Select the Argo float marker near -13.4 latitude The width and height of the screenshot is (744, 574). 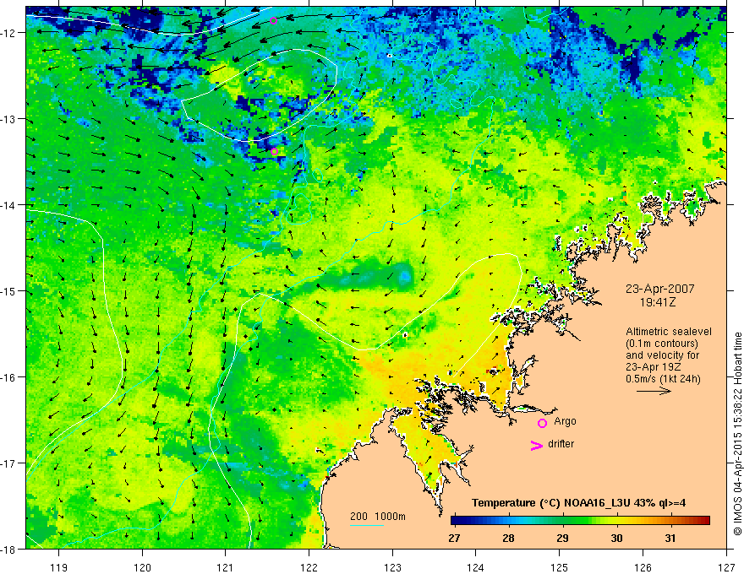coord(274,152)
